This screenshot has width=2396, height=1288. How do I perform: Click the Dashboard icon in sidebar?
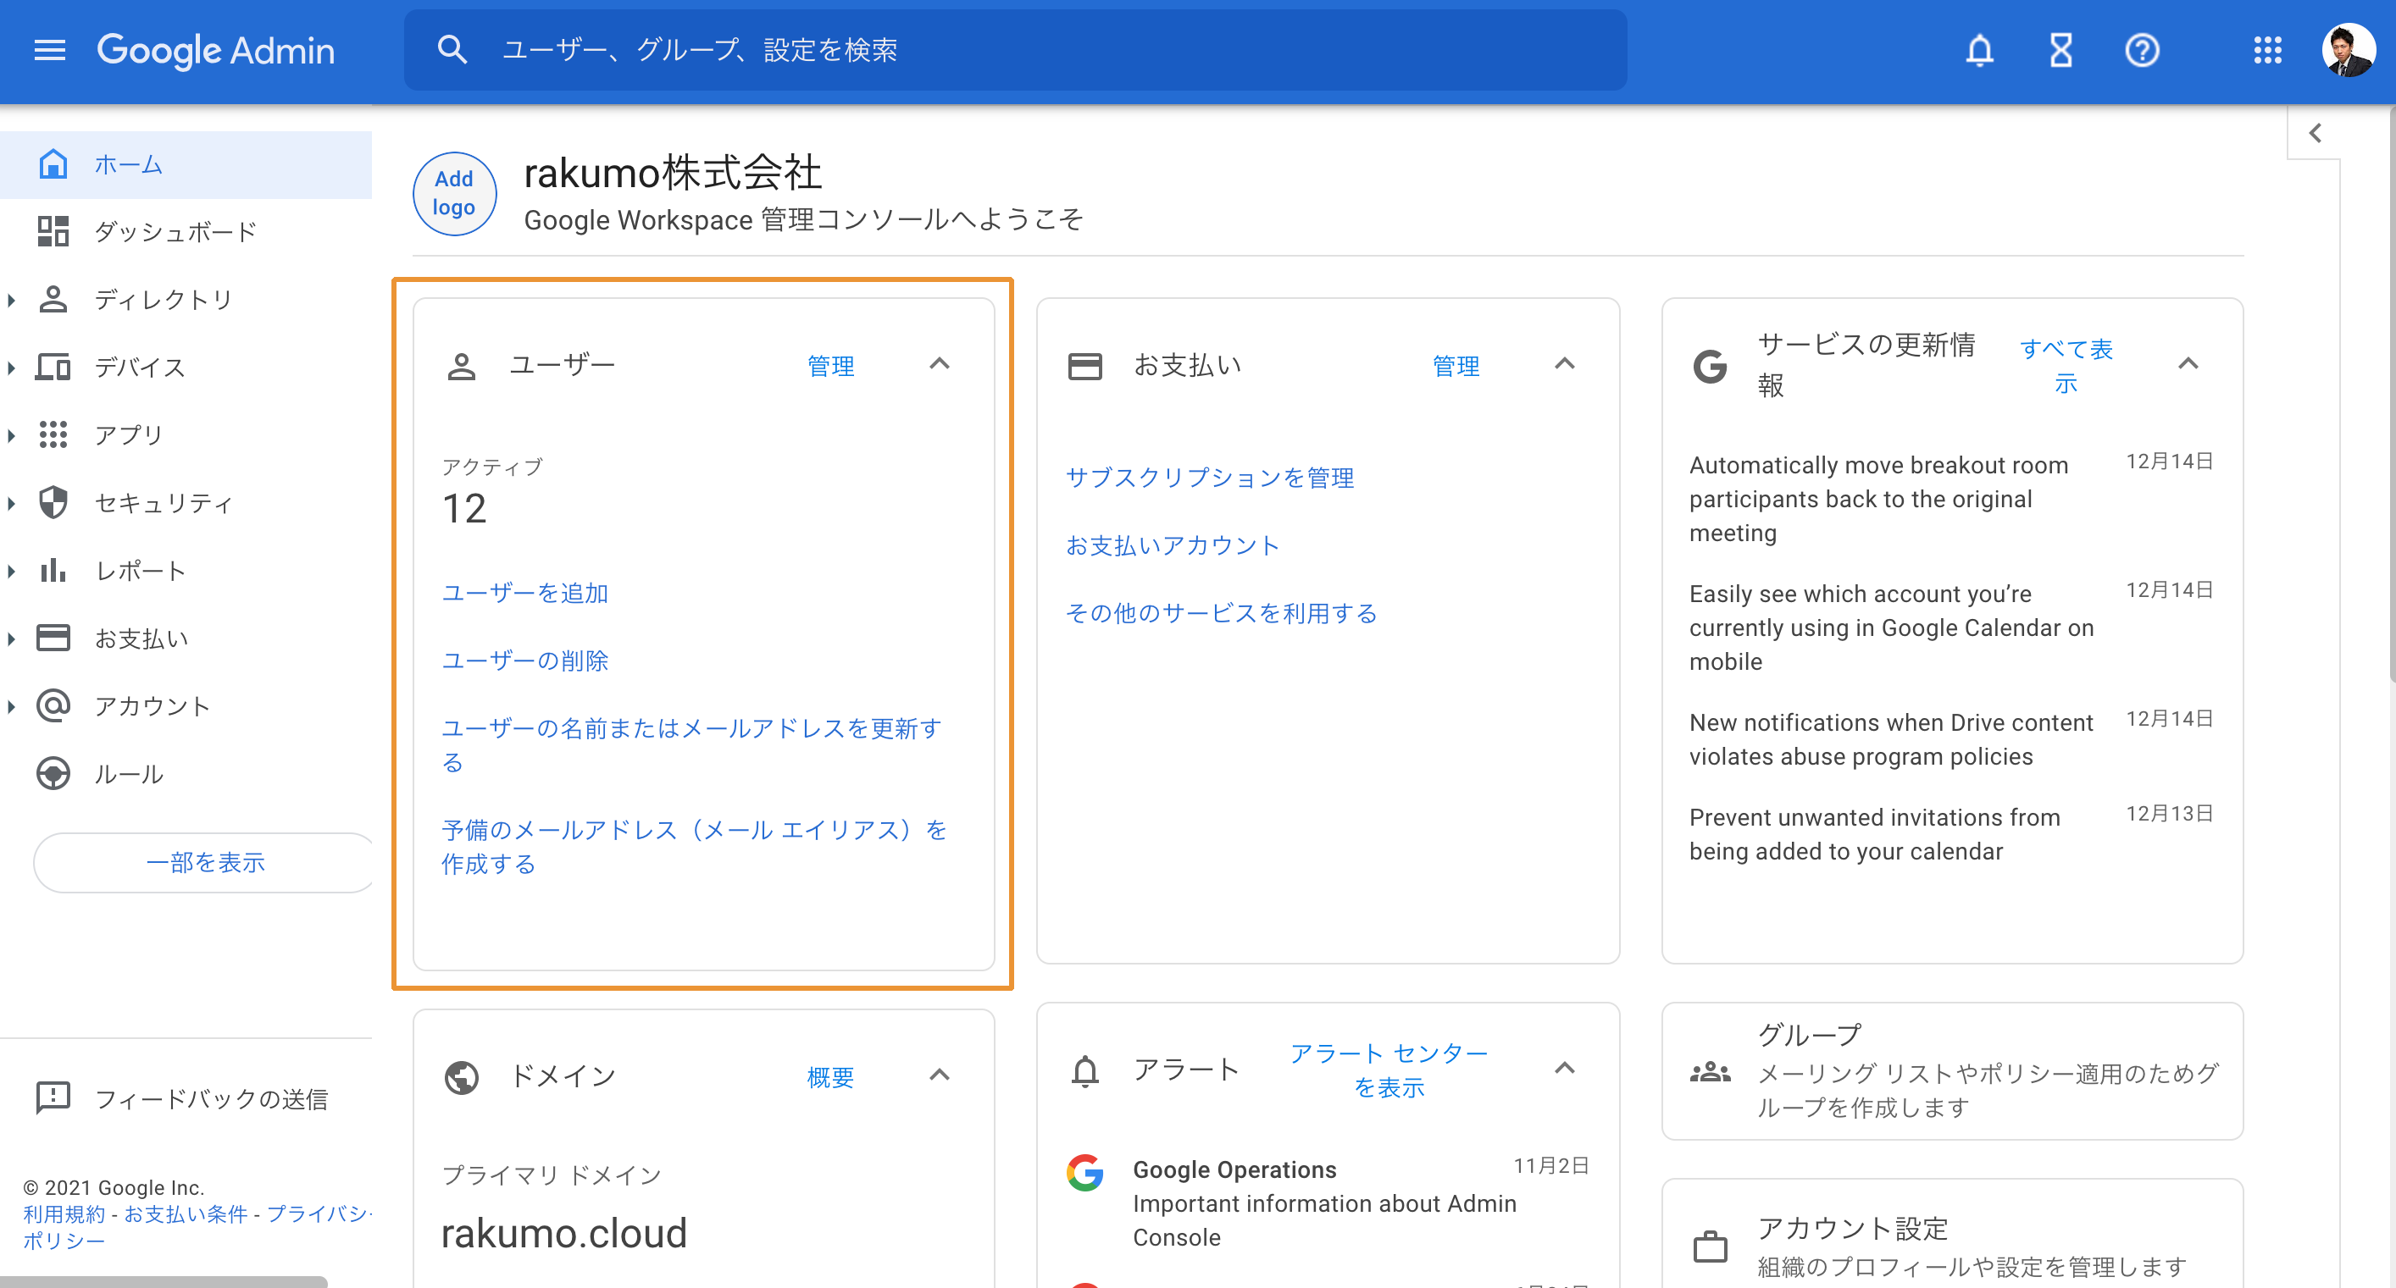53,231
